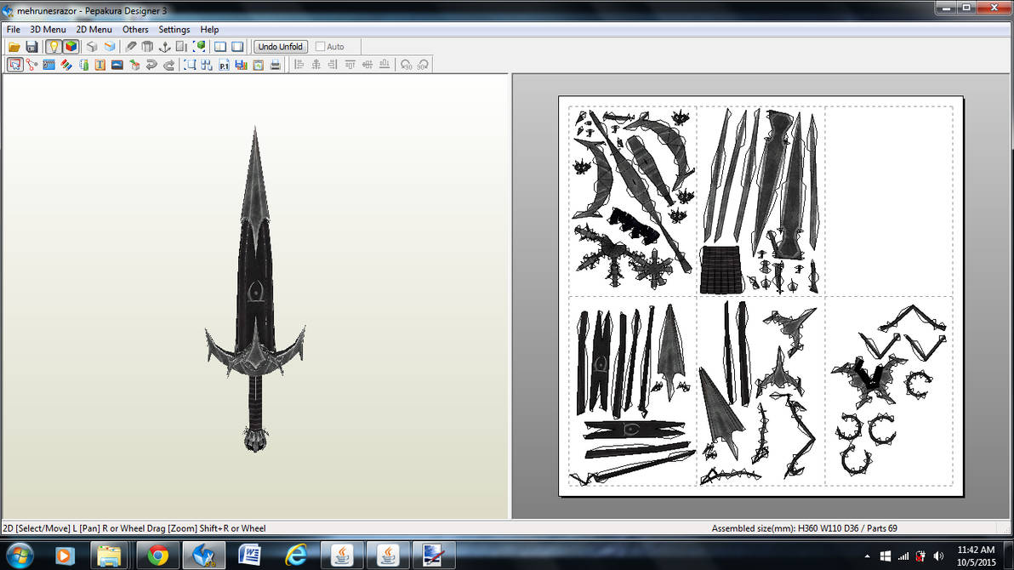Click the Align right icon
The width and height of the screenshot is (1014, 570).
pos(333,65)
